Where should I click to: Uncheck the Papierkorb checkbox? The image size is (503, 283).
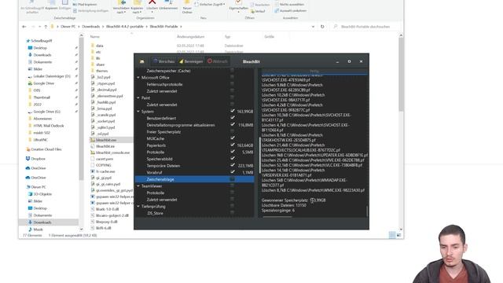pos(233,145)
